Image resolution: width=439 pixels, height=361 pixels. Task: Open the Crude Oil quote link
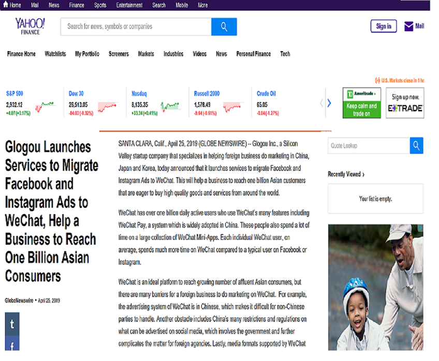coord(266,94)
